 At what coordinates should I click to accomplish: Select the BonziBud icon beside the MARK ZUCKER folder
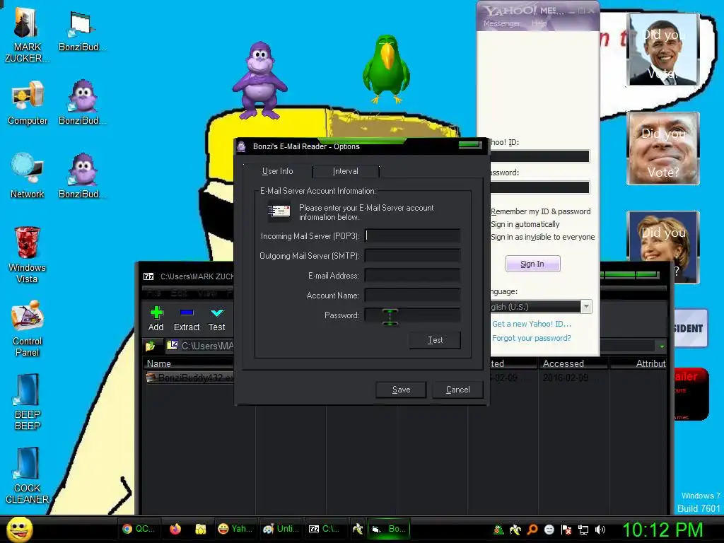82,33
